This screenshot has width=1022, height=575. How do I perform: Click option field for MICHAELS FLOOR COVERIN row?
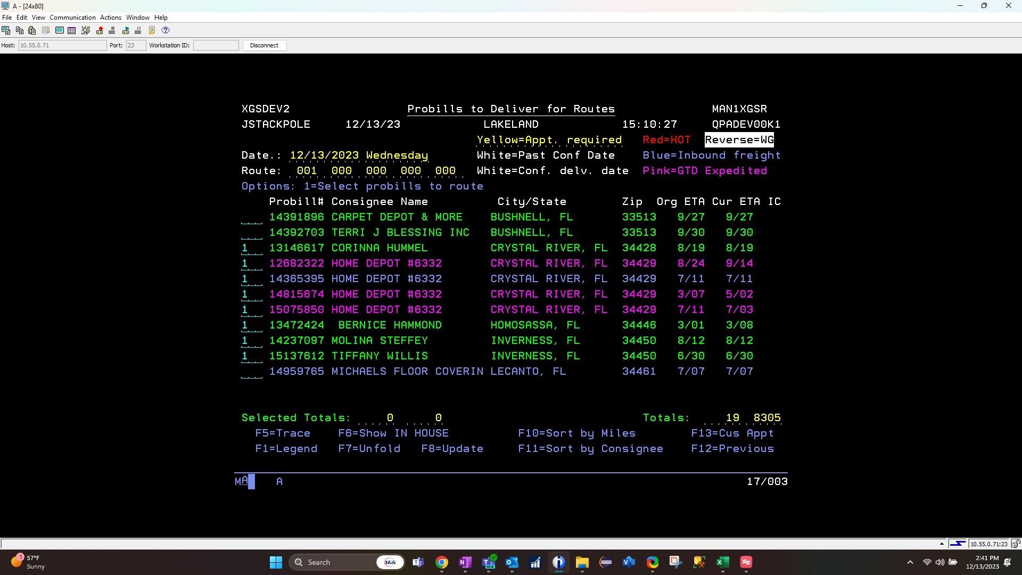click(251, 372)
